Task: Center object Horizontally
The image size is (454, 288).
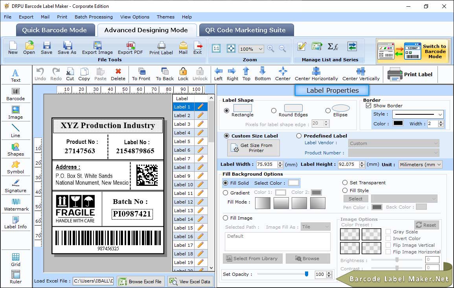Action: point(316,74)
